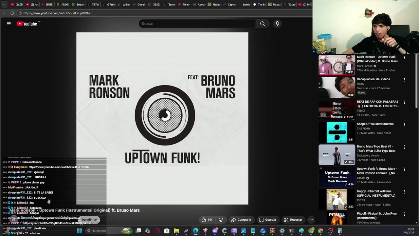
Task: Open options for Recopilación de videos
Action: click(405, 80)
